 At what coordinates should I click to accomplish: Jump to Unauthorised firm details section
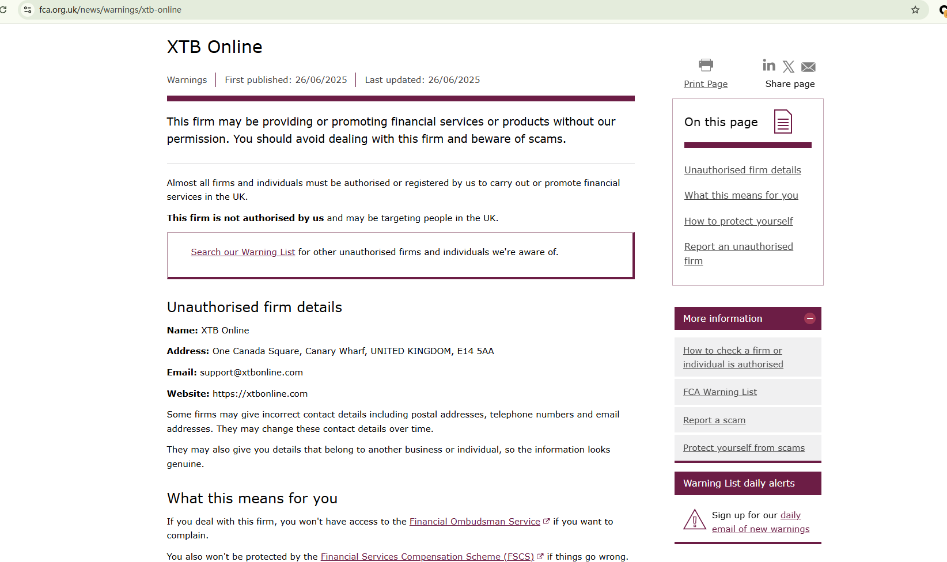743,170
